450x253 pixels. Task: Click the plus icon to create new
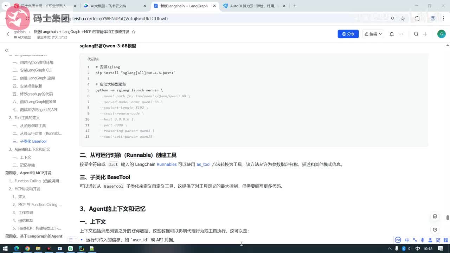(x=425, y=34)
